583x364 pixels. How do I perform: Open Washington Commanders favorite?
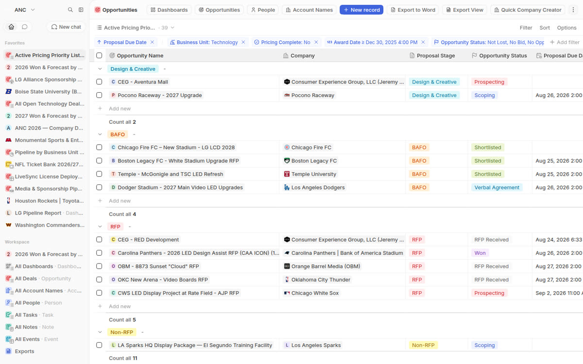coord(44,225)
